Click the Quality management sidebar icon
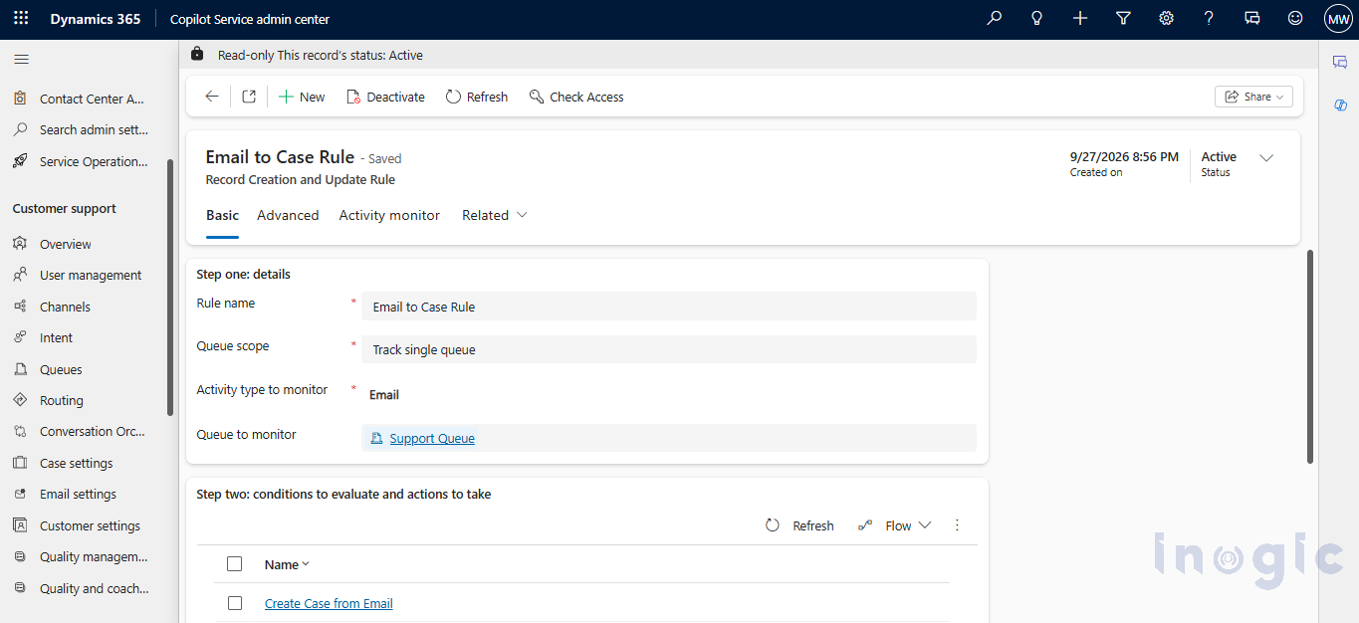This screenshot has height=623, width=1359. click(20, 556)
